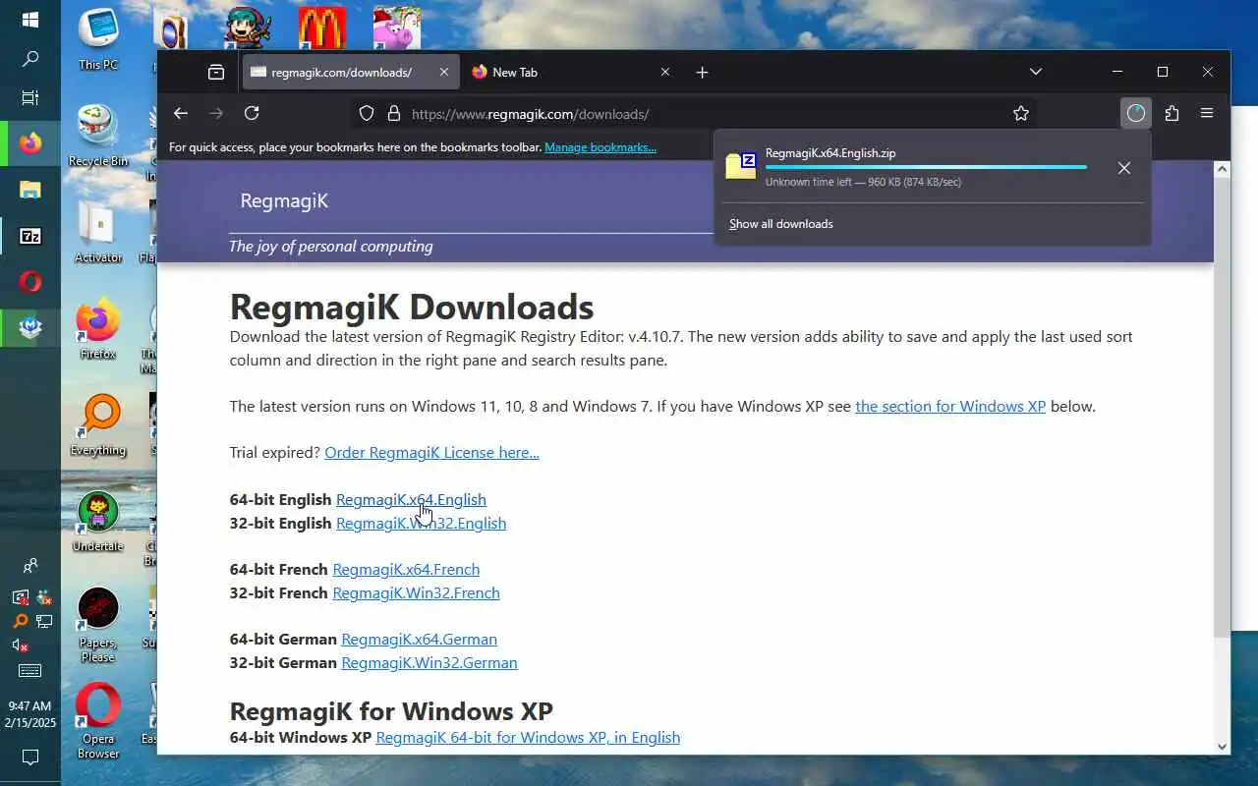This screenshot has width=1258, height=786.
Task: Open Opera from the taskbar
Action: 30,282
